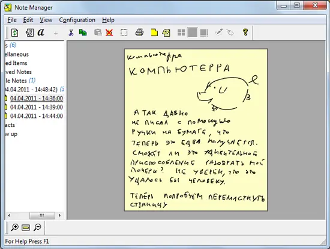Click the Zoom Out magnifier icon
The width and height of the screenshot is (330, 249).
pos(37,227)
